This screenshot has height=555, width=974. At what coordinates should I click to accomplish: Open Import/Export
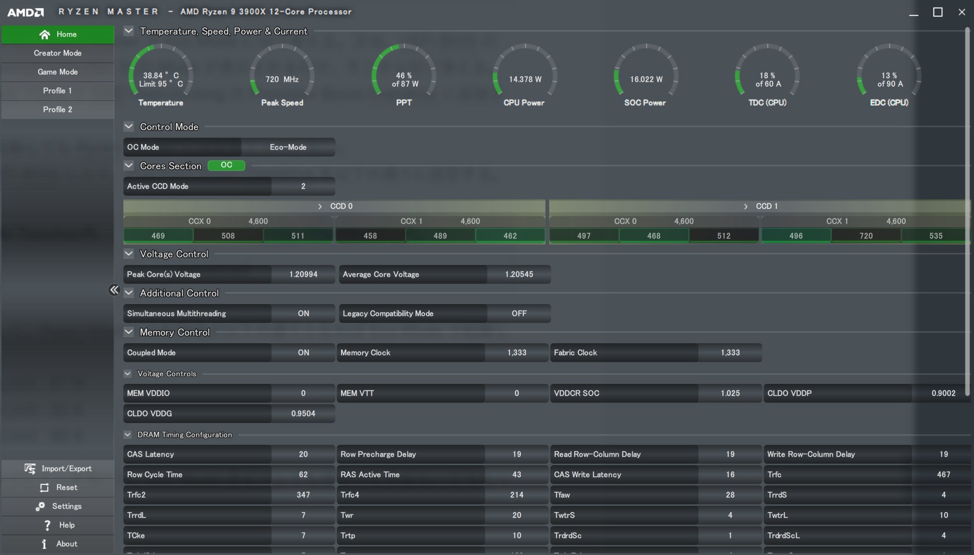[x=58, y=469]
